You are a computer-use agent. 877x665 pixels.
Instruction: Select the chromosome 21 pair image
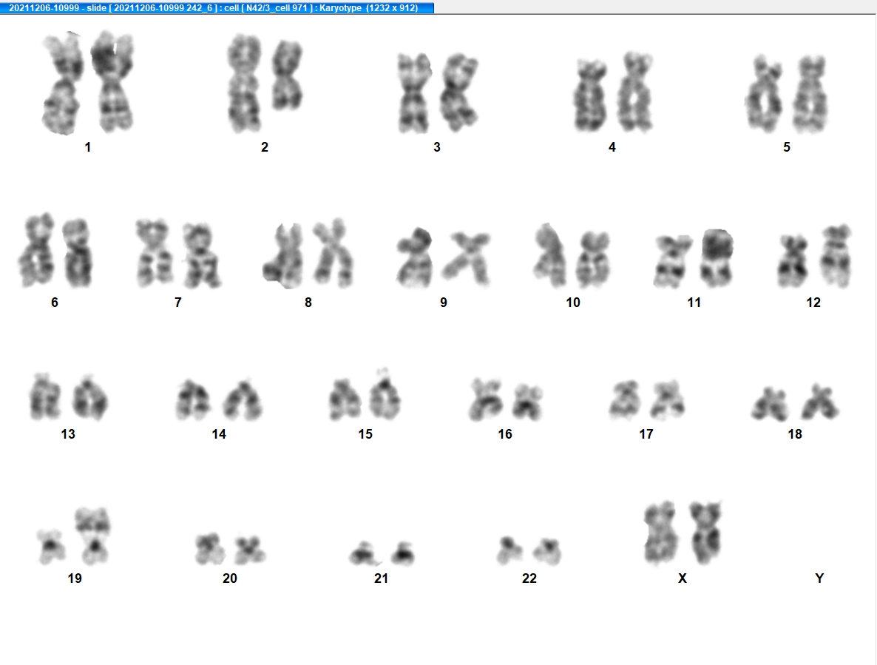[382, 553]
